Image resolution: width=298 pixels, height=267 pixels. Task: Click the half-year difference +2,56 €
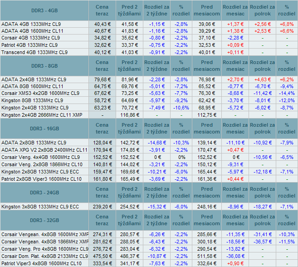263,24
